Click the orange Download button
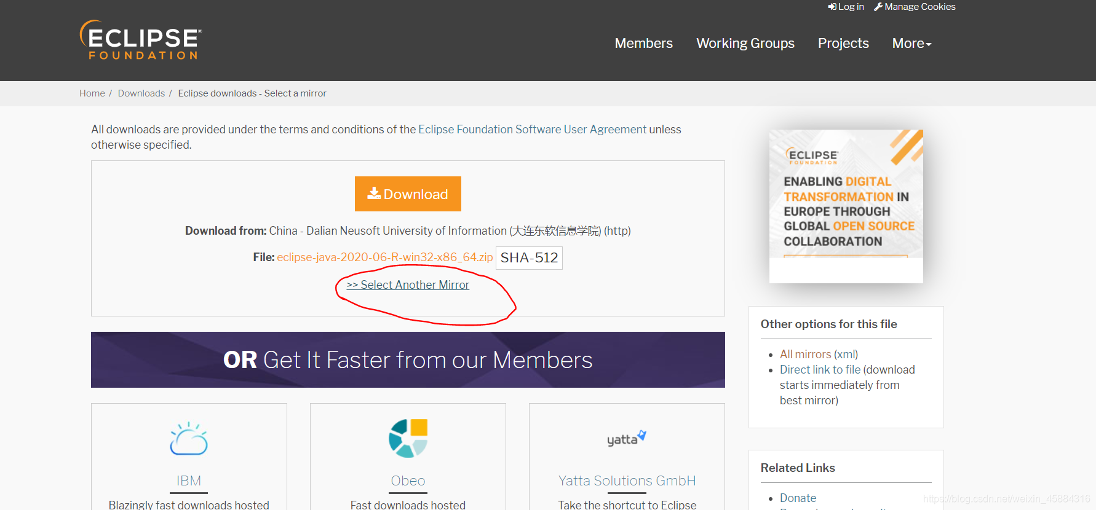 click(408, 194)
